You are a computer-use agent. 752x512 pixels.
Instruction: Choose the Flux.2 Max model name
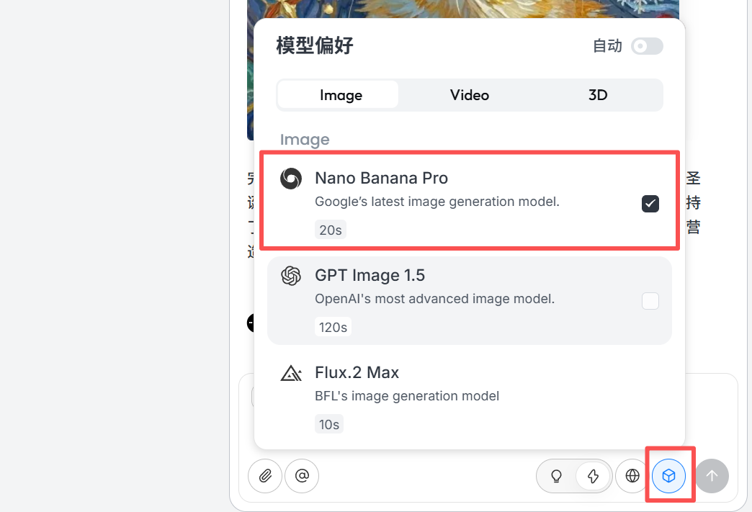(357, 372)
